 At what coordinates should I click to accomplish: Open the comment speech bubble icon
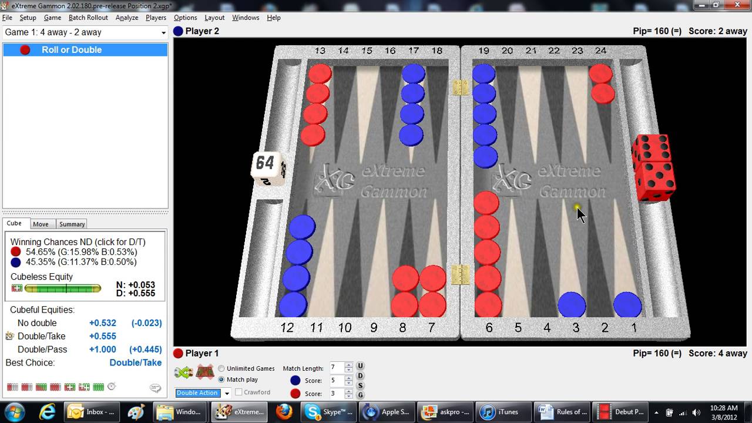155,388
